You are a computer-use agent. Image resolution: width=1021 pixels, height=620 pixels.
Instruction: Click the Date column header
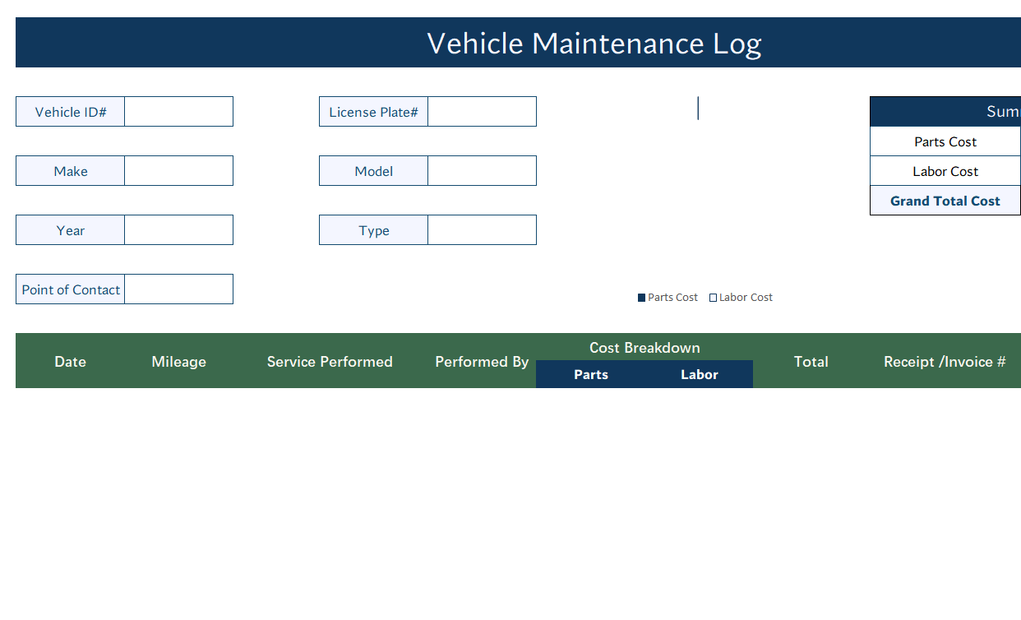click(71, 362)
